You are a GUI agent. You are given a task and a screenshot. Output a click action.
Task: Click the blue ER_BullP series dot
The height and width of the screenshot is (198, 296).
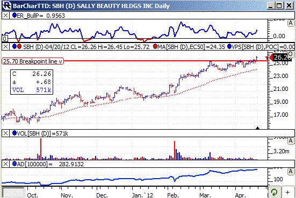[x=15, y=15]
